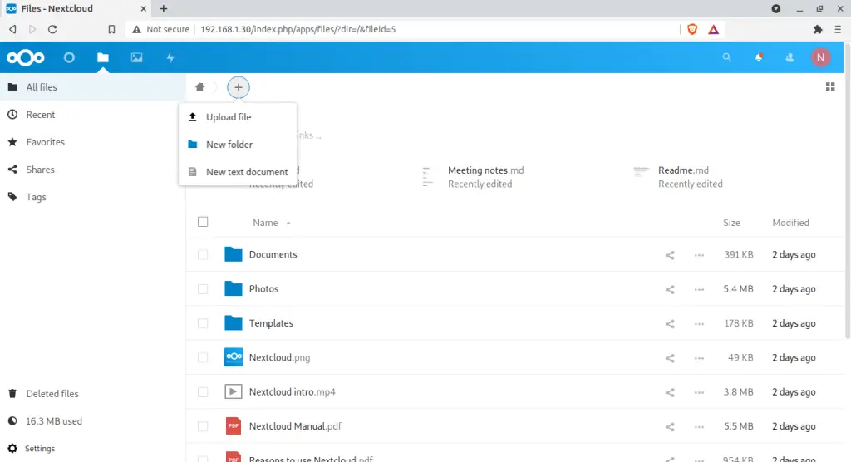
Task: Sort files by Size column
Action: click(731, 223)
